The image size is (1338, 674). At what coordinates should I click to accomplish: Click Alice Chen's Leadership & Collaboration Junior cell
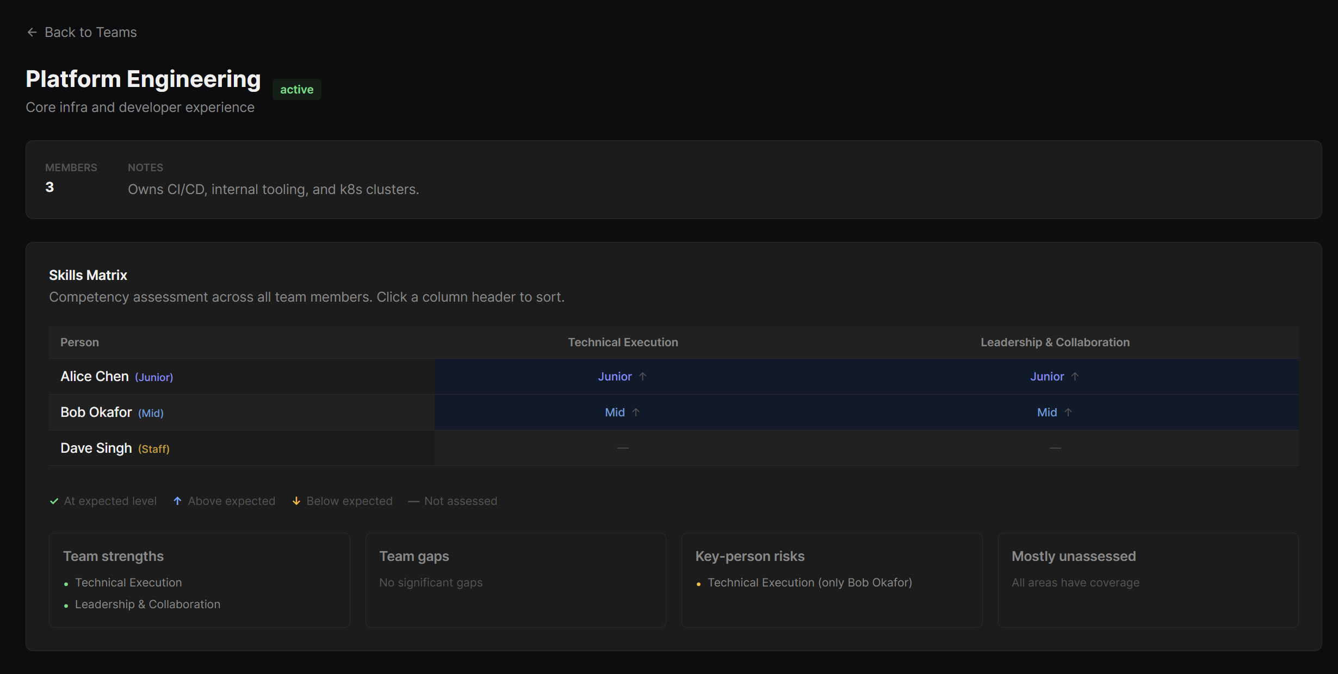click(x=1055, y=377)
